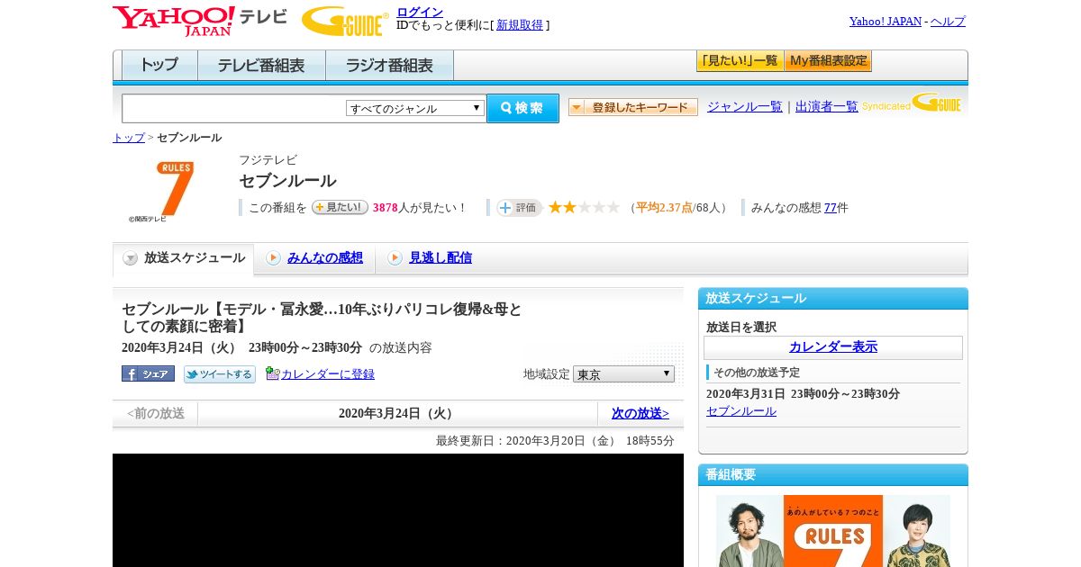This screenshot has height=567, width=1081.
Task: Click the 2020年3月31日 23時00分 schedule text
Action: click(803, 394)
